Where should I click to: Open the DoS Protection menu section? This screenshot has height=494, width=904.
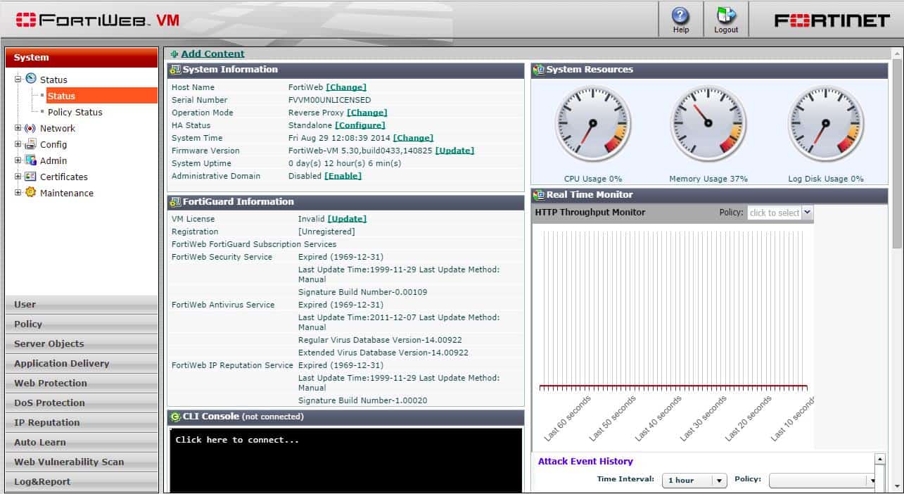(82, 403)
